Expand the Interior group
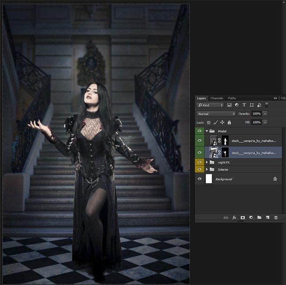 [x=207, y=169]
